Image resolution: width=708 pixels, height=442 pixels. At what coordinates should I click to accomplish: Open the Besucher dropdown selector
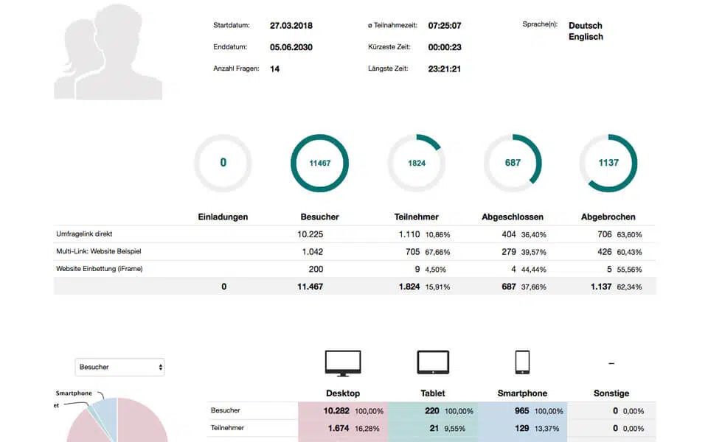click(119, 367)
